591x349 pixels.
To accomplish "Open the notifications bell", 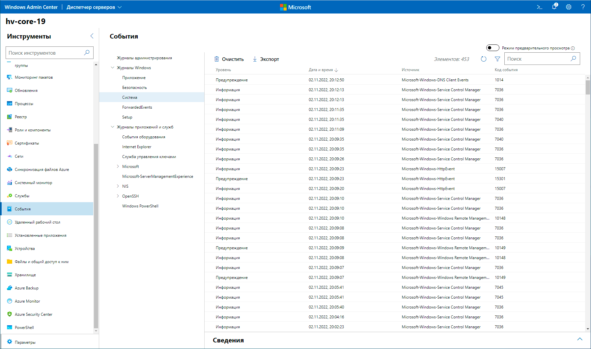I will (554, 7).
